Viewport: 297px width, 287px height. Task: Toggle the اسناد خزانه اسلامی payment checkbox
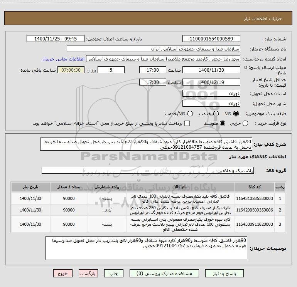pos(187,123)
